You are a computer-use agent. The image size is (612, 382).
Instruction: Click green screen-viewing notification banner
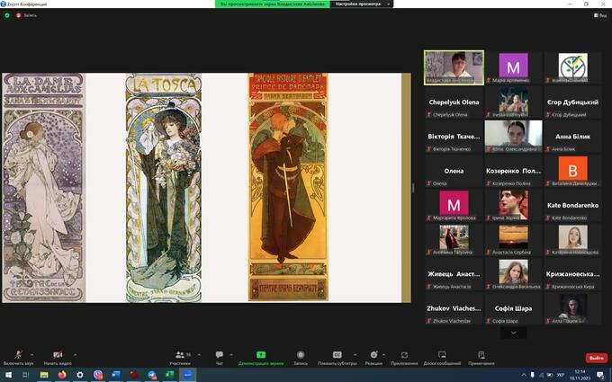273,4
